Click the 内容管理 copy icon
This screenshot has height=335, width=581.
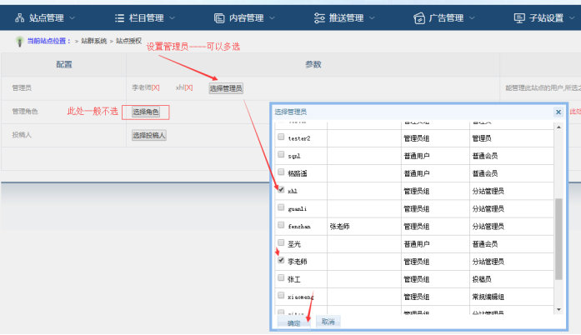pos(219,17)
